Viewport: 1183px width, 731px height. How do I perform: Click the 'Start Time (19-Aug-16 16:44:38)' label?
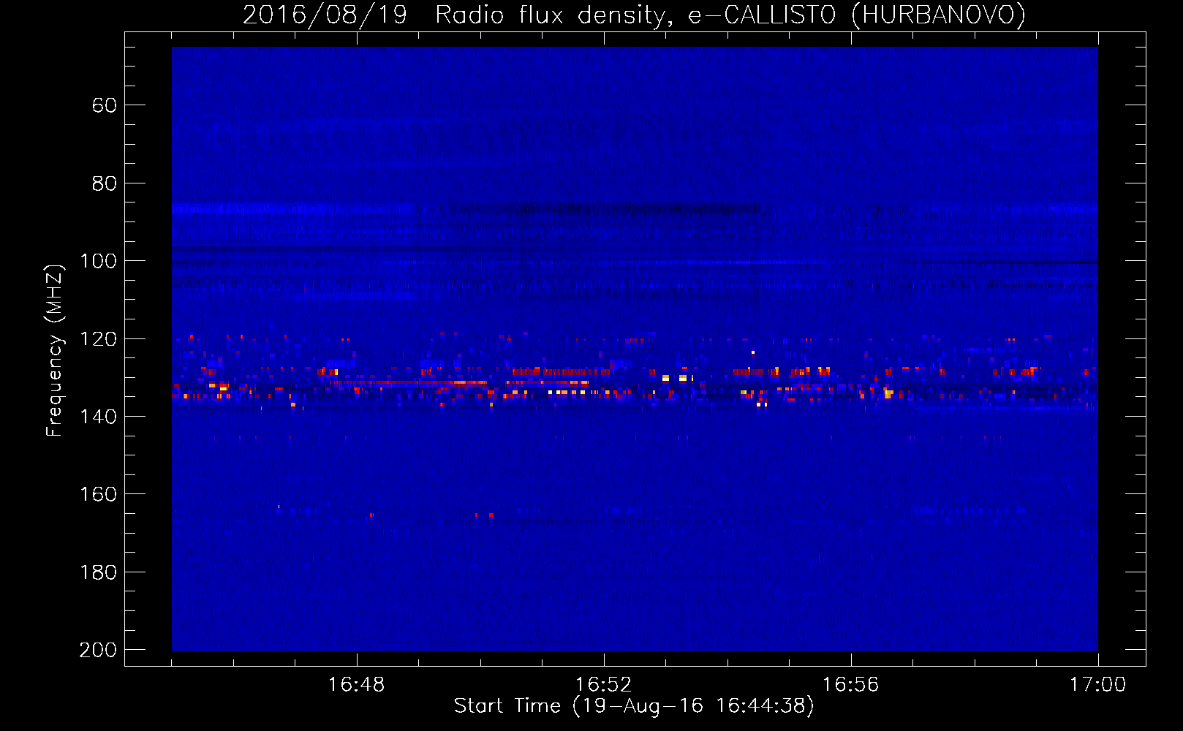coord(634,706)
